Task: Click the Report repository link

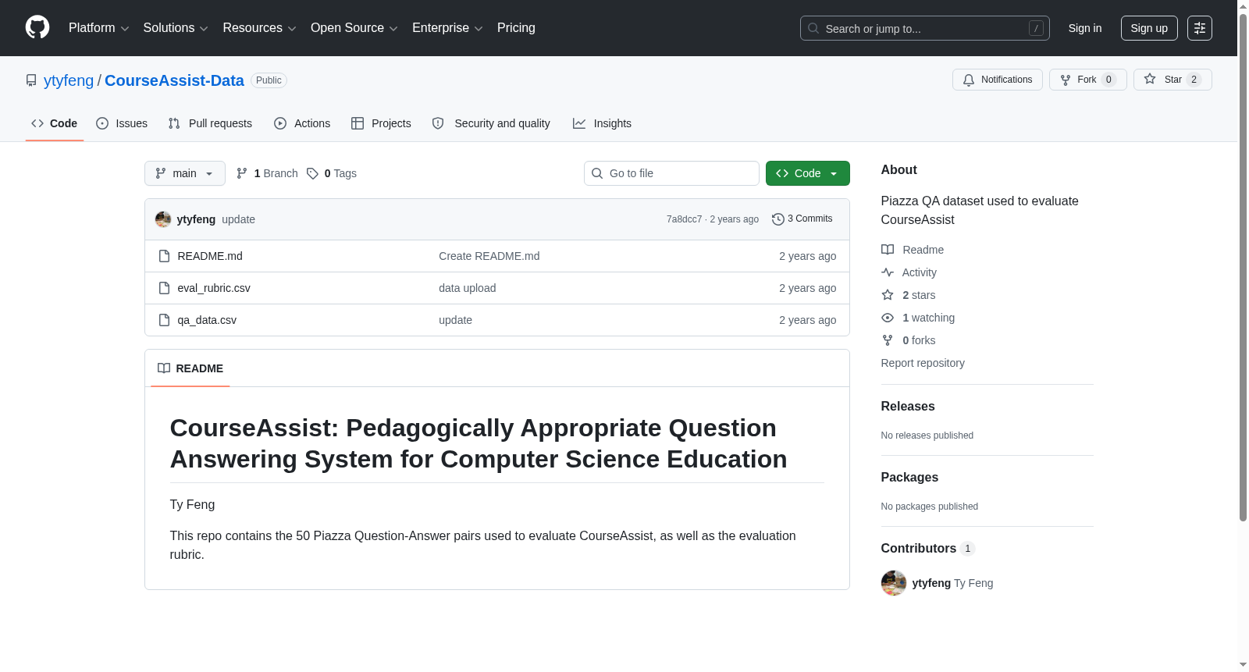Action: pos(923,363)
